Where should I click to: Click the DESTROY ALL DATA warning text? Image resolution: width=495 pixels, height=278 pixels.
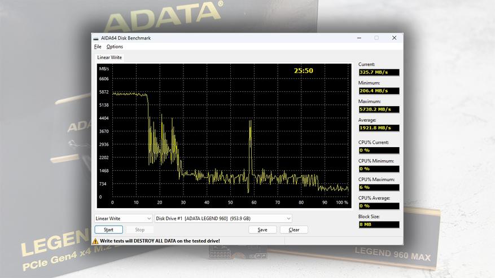pyautogui.click(x=160, y=241)
